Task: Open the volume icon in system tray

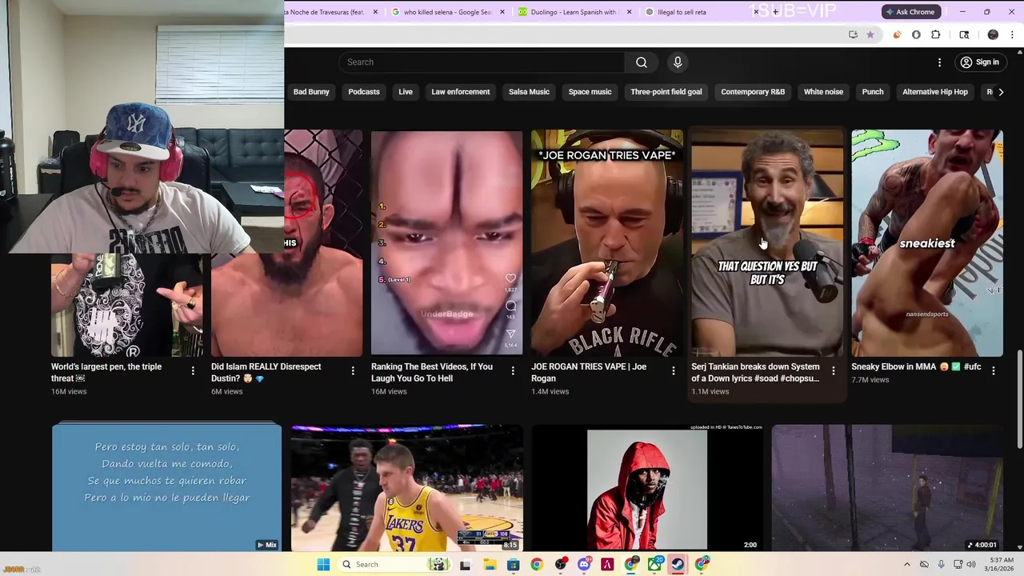Action: 972,565
